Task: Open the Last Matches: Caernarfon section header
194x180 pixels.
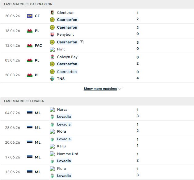Action: coord(97,4)
